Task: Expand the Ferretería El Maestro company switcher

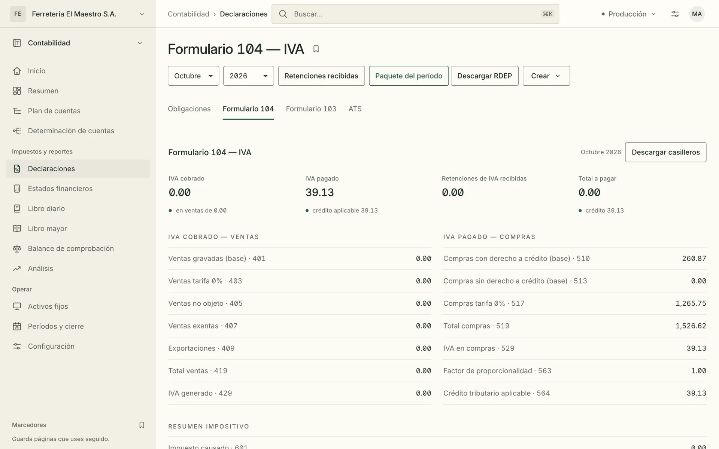Action: [78, 14]
